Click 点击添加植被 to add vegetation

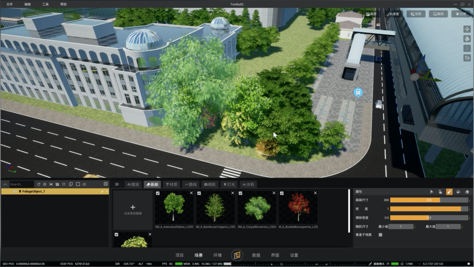133,210
